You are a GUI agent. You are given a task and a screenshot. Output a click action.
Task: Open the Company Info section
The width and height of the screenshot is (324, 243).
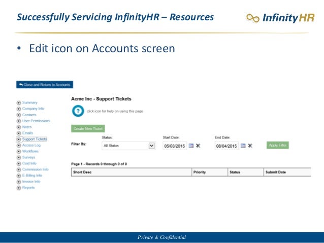pyautogui.click(x=33, y=109)
